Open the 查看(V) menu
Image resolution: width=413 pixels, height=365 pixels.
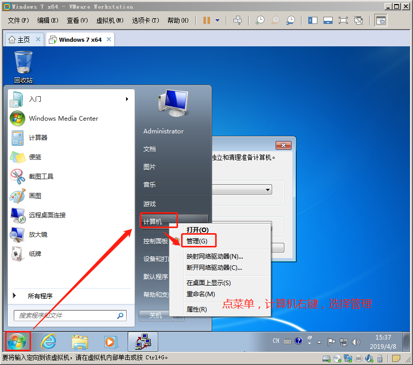point(77,20)
